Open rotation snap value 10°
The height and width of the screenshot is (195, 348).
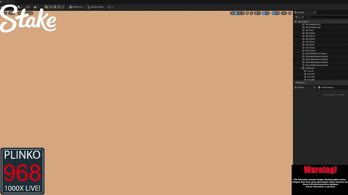(268, 13)
